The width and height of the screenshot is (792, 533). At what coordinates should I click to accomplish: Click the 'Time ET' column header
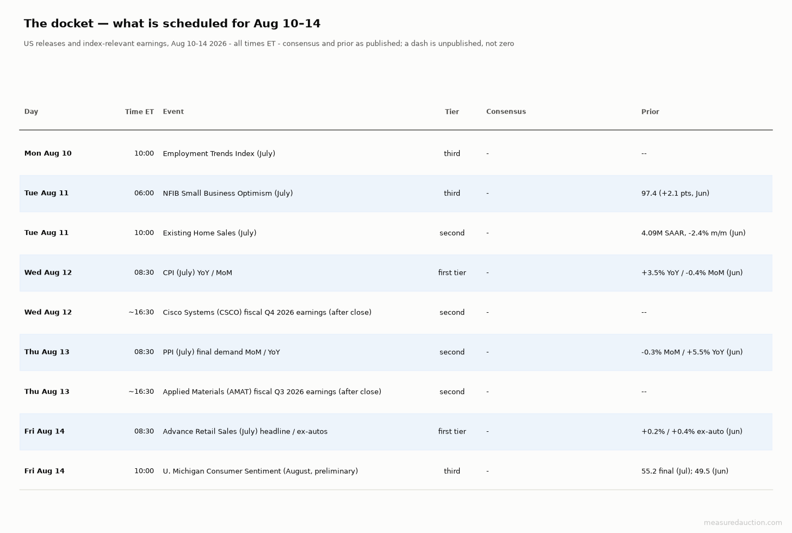(139, 111)
